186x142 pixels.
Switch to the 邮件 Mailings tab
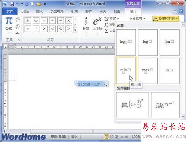(89, 12)
